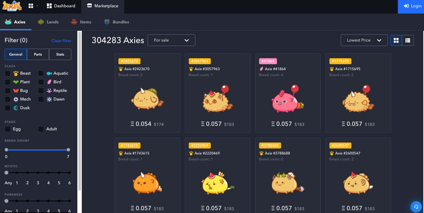The width and height of the screenshot is (424, 213).
Task: Click the 304283 Axies heading
Action: 118,40
